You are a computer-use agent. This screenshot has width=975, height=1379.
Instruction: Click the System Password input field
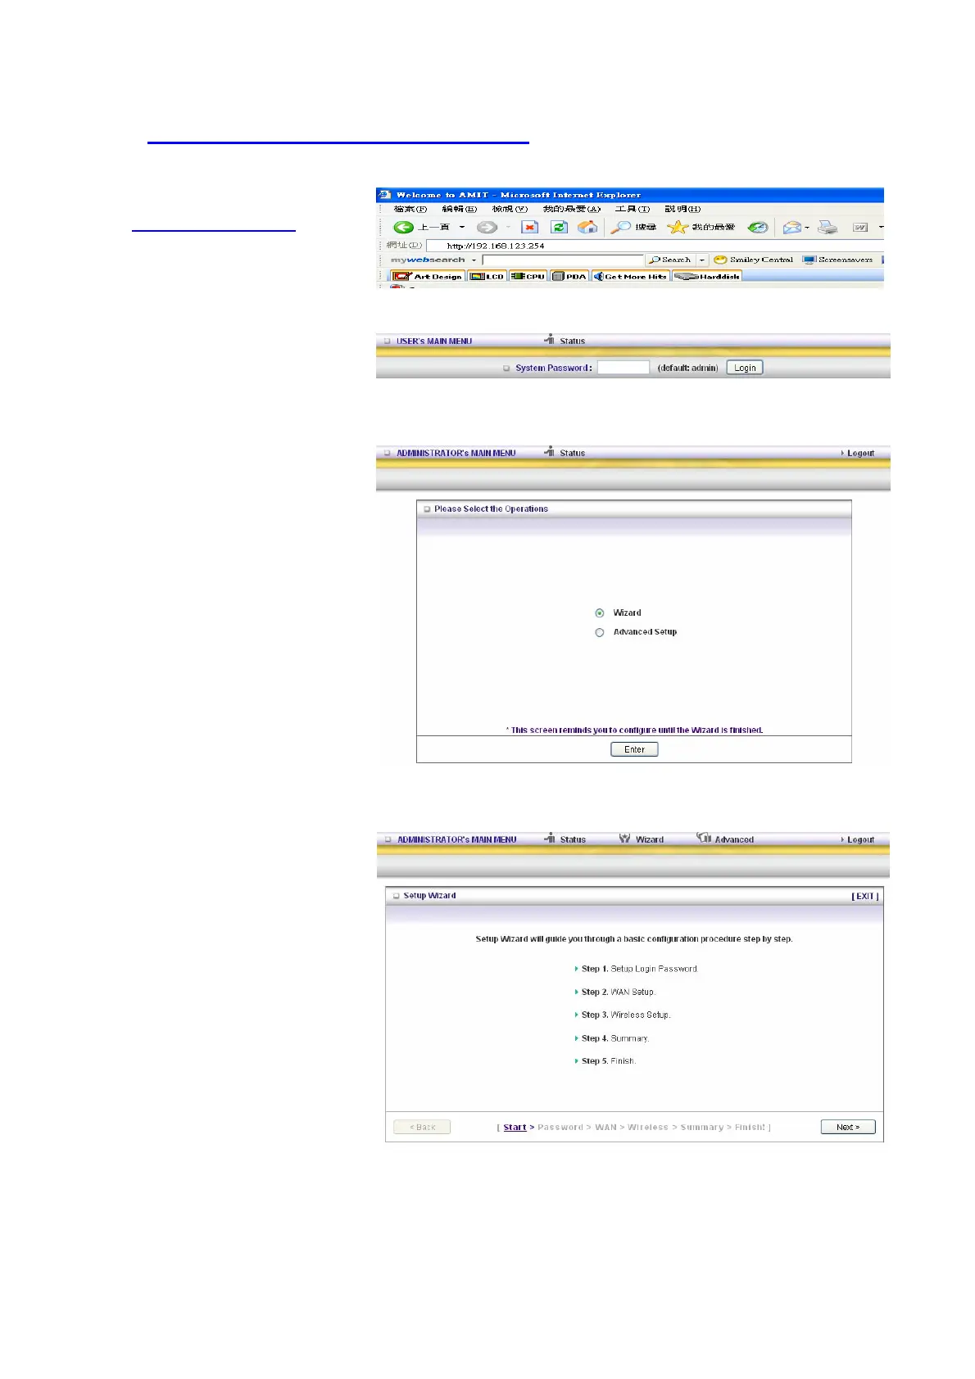click(x=624, y=368)
